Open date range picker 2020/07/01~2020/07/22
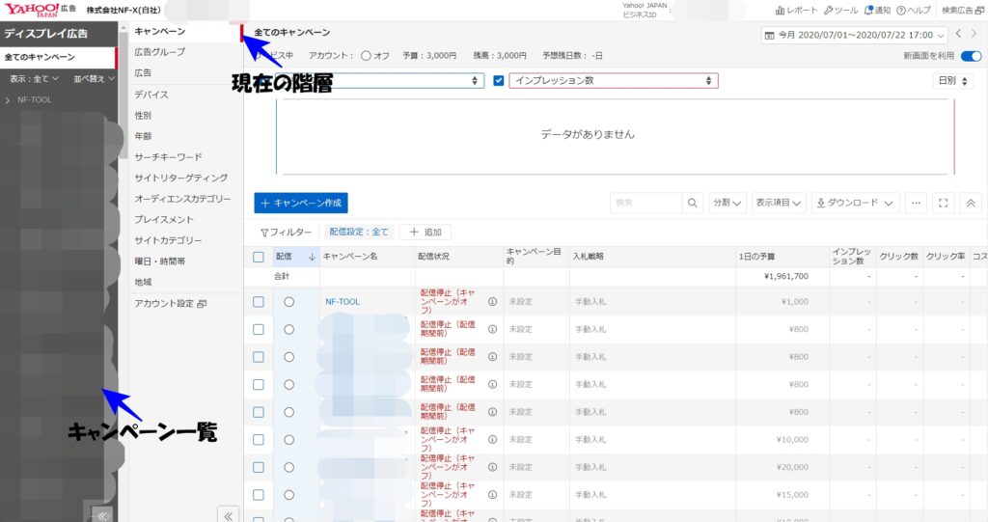Viewport: 988px width, 522px height. (855, 36)
